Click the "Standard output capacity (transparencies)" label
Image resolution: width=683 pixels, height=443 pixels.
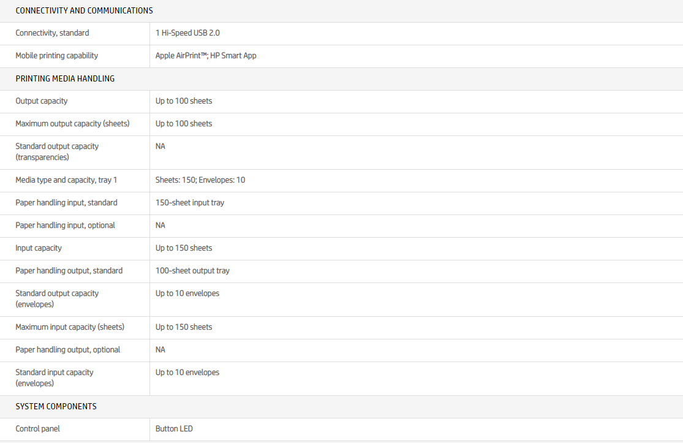click(57, 151)
